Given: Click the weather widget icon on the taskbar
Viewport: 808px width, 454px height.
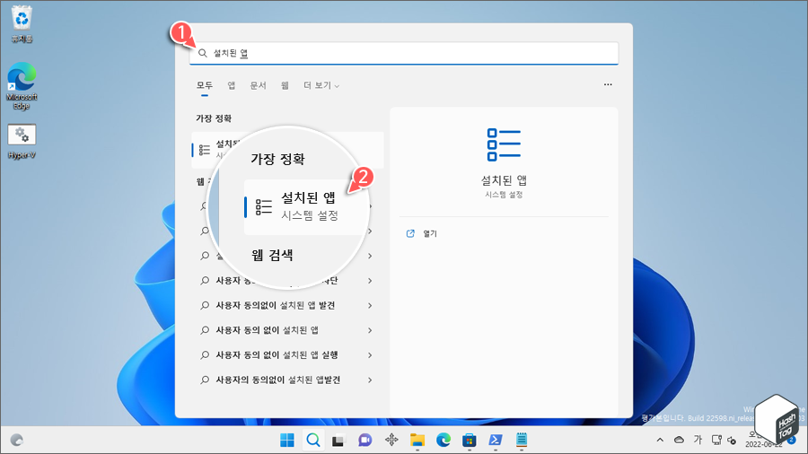Looking at the screenshot, I should point(17,441).
